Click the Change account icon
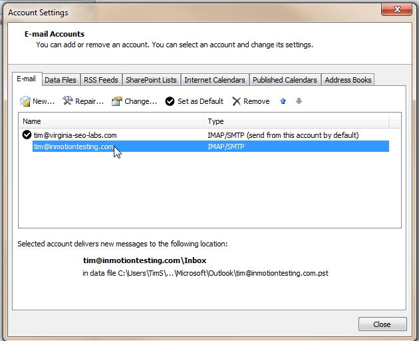419x341 pixels. click(117, 101)
